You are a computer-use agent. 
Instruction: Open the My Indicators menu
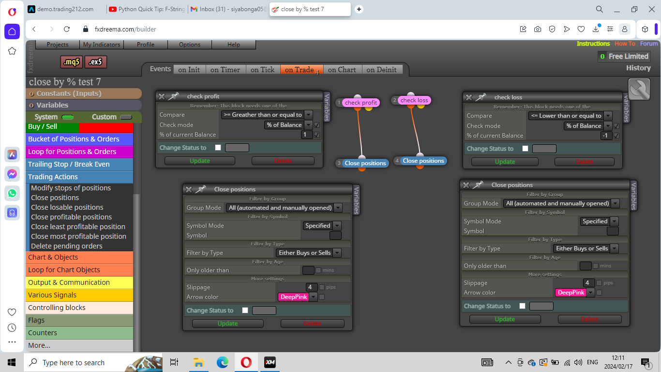point(102,45)
